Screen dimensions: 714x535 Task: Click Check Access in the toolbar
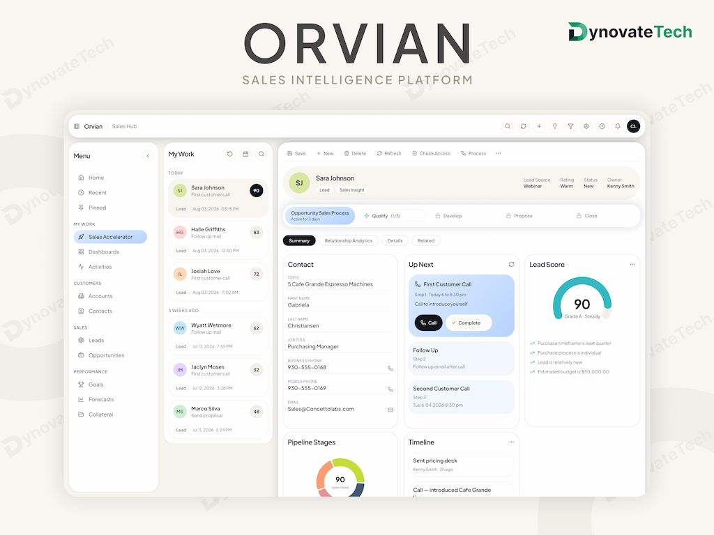click(x=431, y=154)
